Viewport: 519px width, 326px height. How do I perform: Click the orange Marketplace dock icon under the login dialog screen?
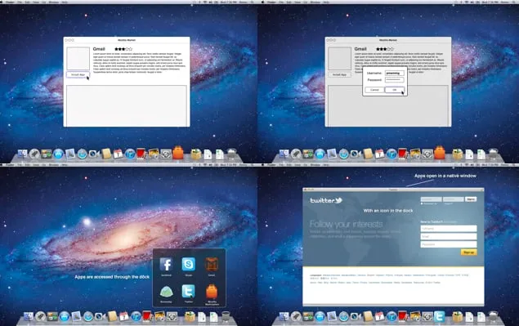[439, 154]
